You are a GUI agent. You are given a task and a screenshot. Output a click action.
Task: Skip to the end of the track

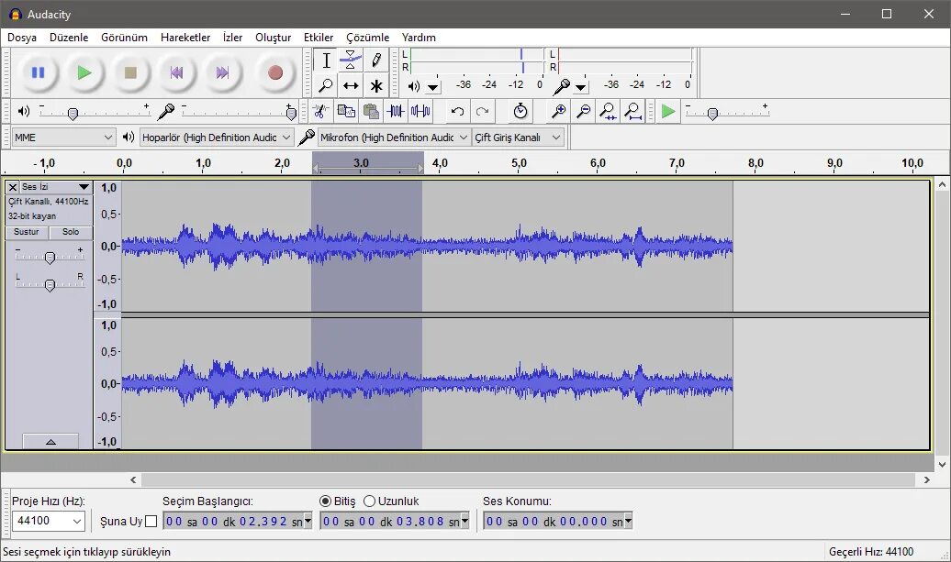(222, 72)
